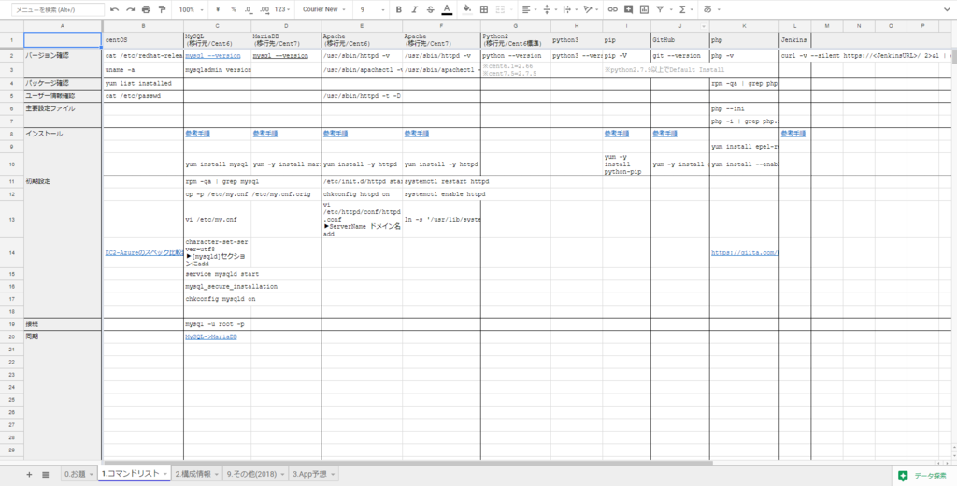957x486 pixels.
Task: Switch to the 0.お題 sheet tab
Action: [x=75, y=475]
